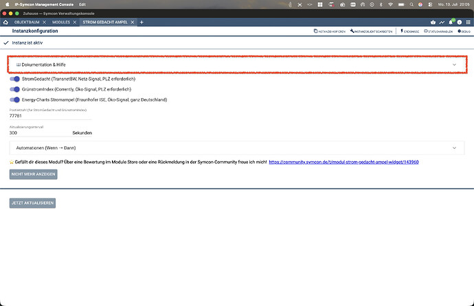Click the Instanzkonfiguration heading

35,31
